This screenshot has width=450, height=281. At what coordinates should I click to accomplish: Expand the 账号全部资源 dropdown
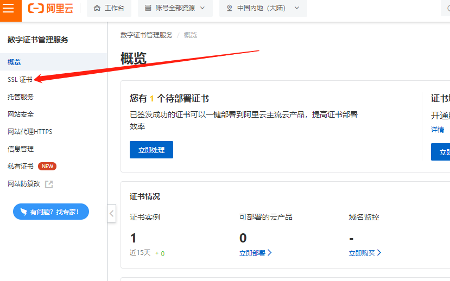tap(175, 8)
